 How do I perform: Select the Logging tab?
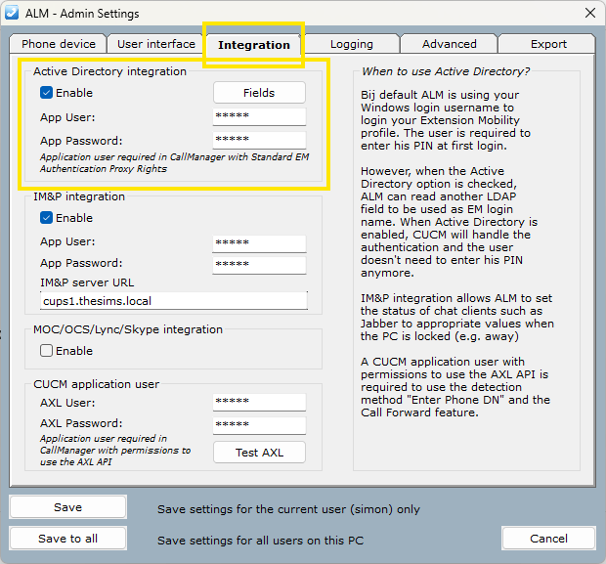[x=351, y=44]
